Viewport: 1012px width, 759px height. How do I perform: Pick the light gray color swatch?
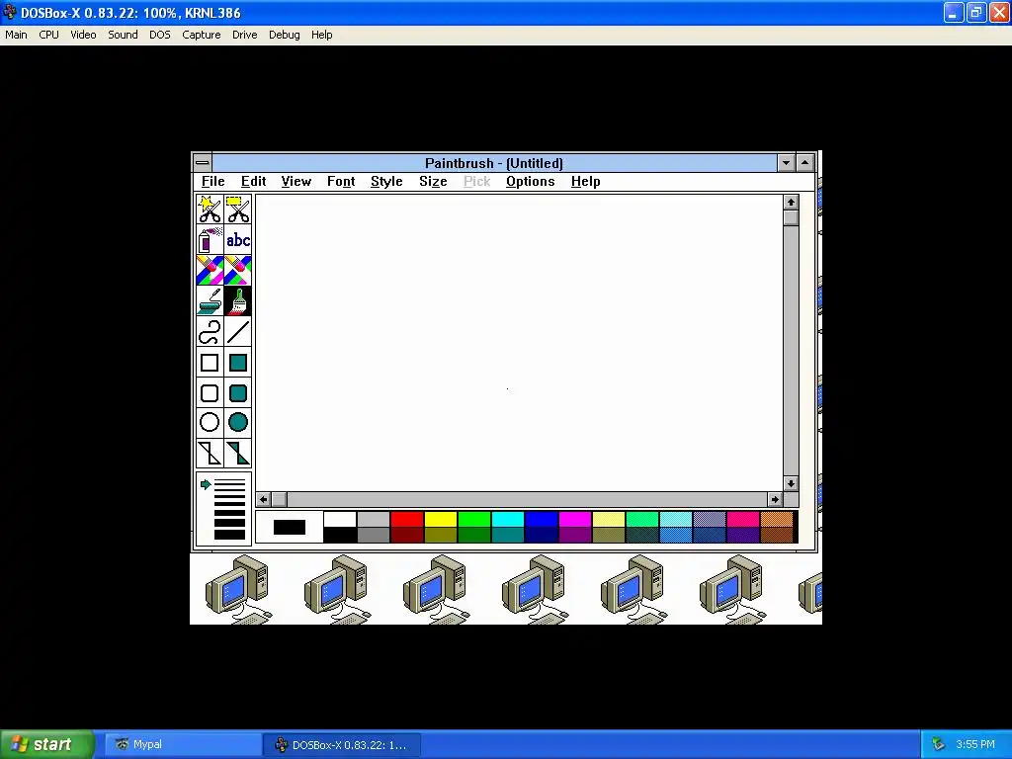[x=373, y=519]
